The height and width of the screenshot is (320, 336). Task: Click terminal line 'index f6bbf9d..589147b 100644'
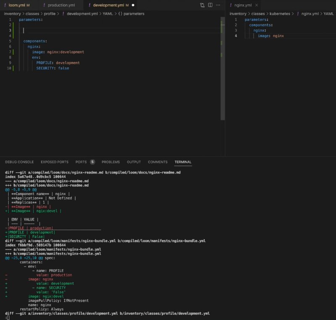[x=35, y=245]
